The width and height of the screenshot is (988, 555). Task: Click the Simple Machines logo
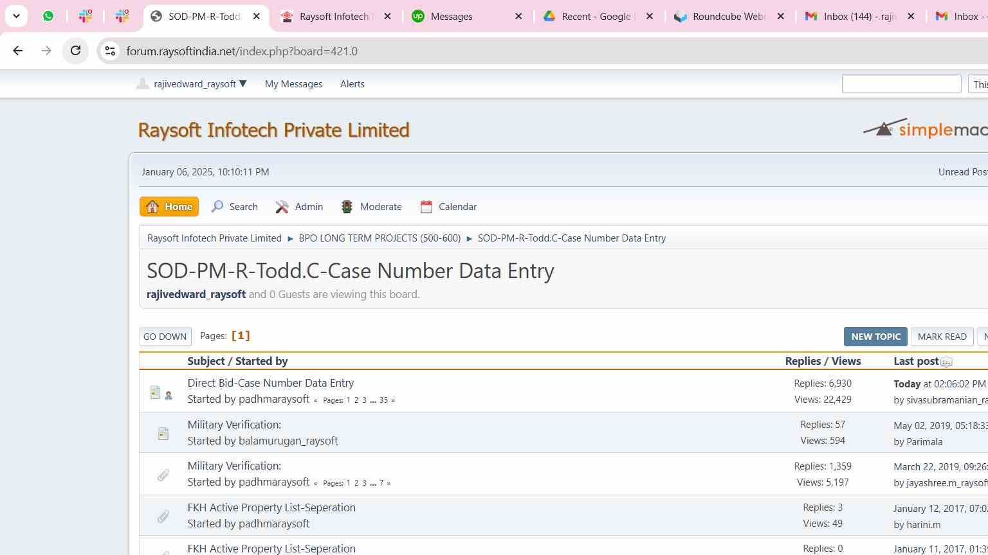click(925, 128)
